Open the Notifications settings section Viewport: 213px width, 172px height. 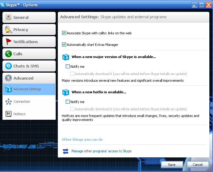coord(29,42)
